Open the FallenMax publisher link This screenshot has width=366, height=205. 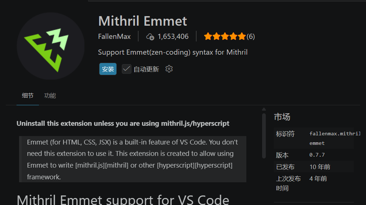coord(115,37)
